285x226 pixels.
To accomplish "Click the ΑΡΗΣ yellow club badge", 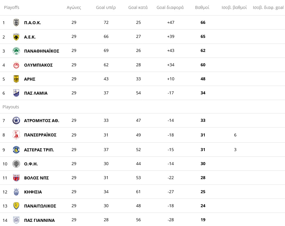I will coord(16,79).
